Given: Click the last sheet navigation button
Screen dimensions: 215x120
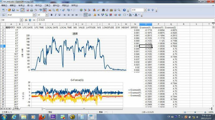Looking at the screenshot, I should point(10,109).
